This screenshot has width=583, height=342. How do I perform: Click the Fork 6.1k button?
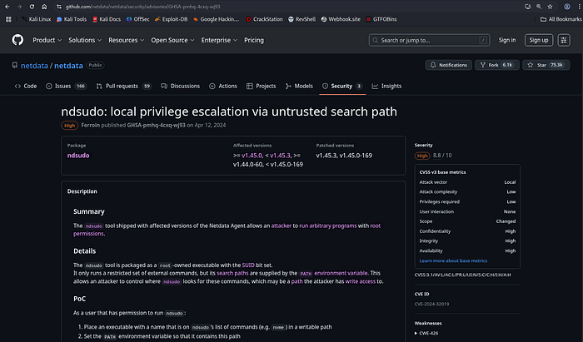[496, 65]
